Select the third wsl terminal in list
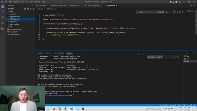 pyautogui.click(x=190, y=61)
